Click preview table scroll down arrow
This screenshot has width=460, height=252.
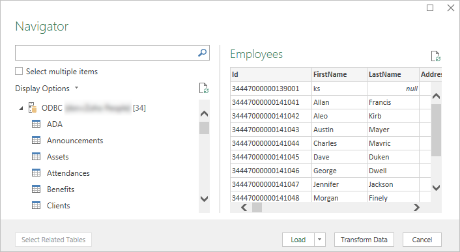click(437, 188)
